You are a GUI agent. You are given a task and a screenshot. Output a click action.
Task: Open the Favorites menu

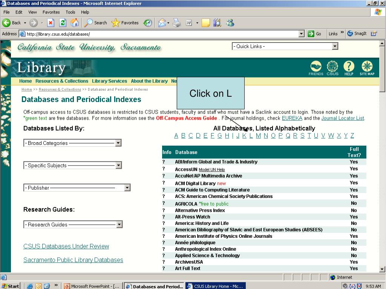click(x=51, y=12)
